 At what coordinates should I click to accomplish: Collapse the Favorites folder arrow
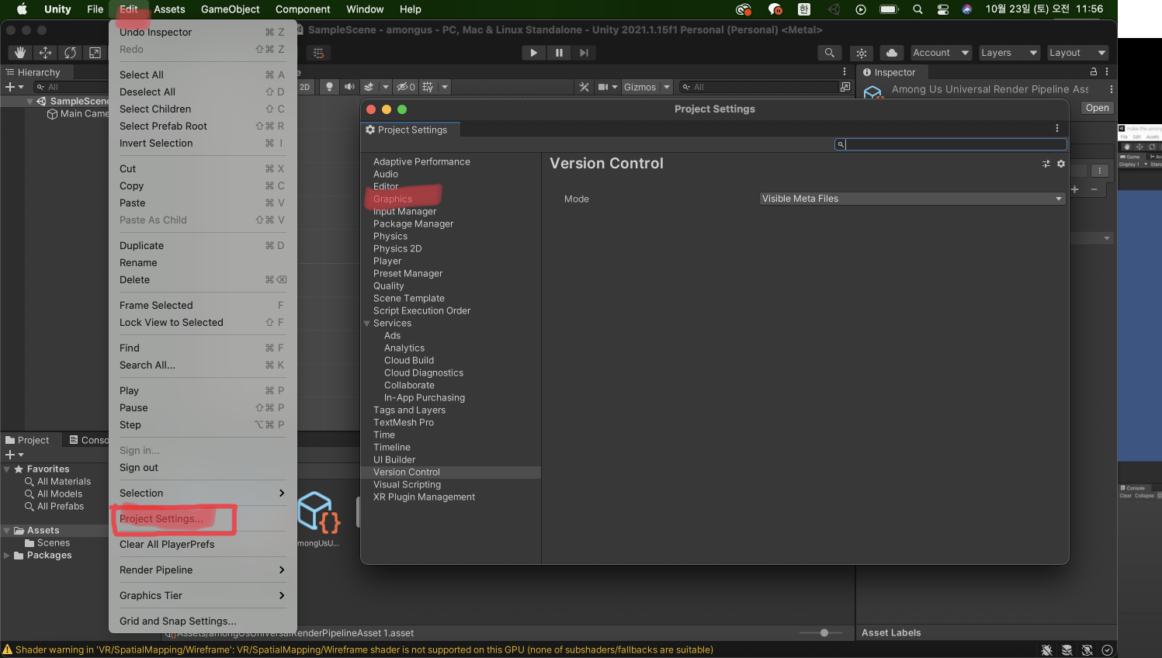[7, 469]
